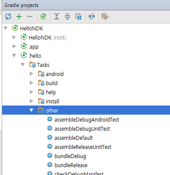Execute Gradle task toolbar icon
Image resolution: width=170 pixels, height=175 pixels.
coord(43,17)
